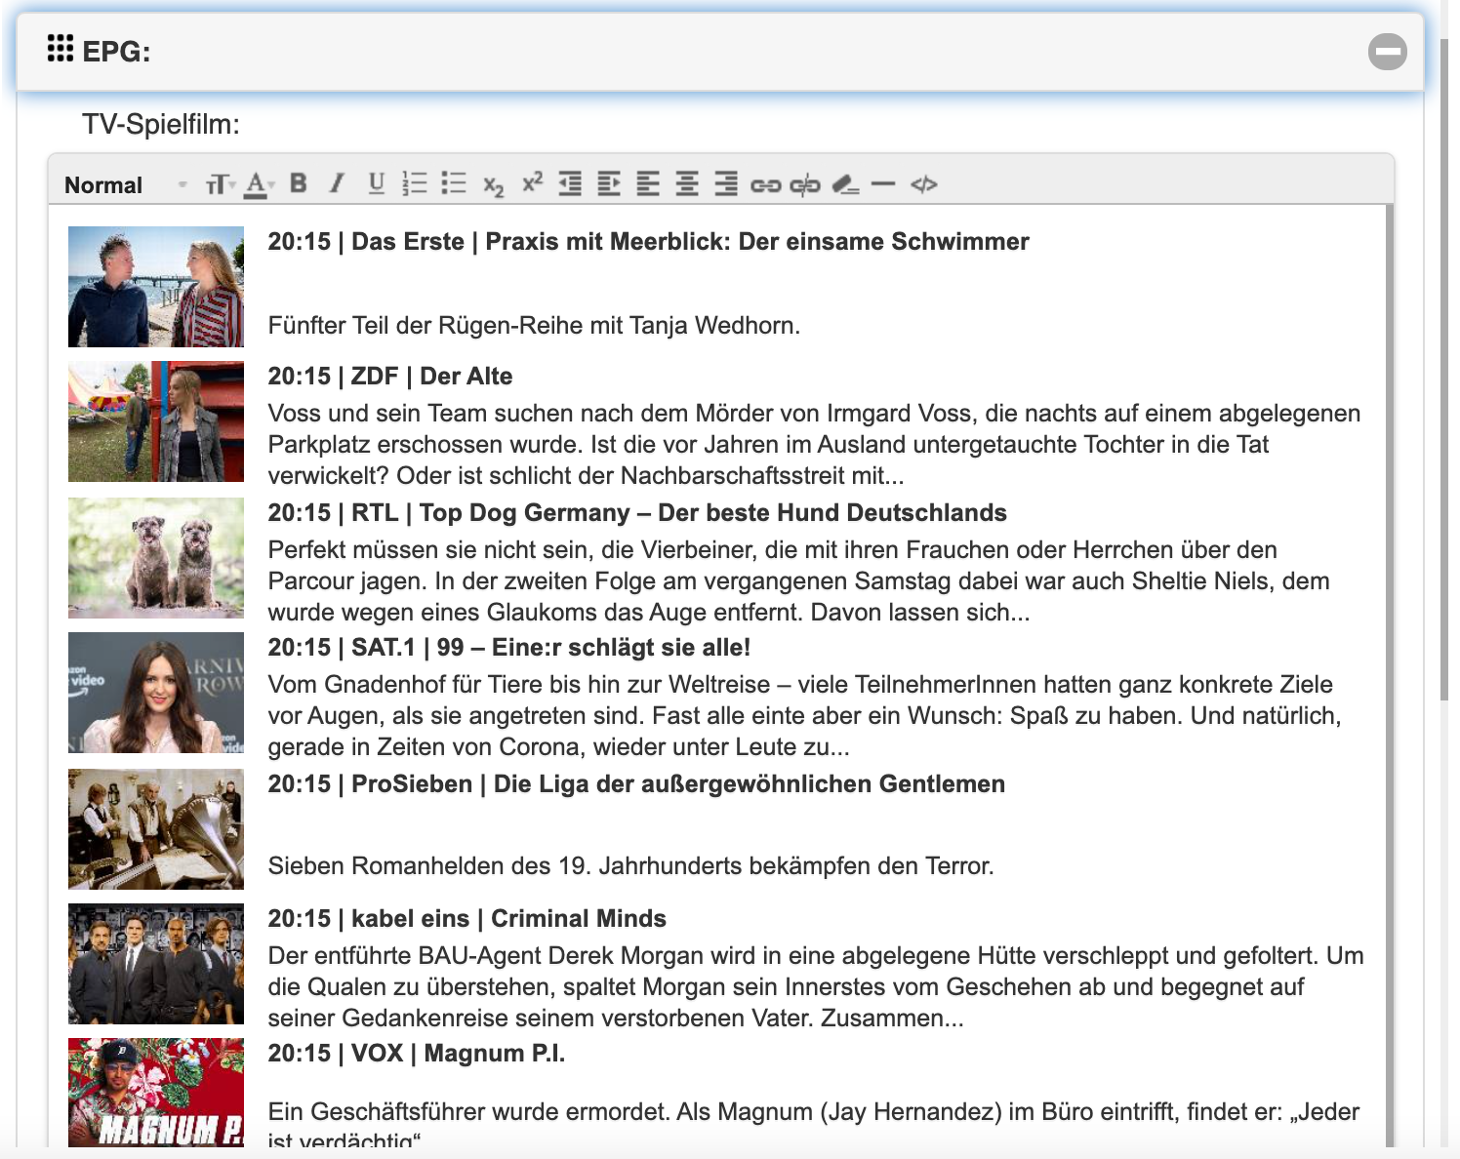
Task: Select the Magnum P.I. thumbnail
Action: pos(156,1093)
